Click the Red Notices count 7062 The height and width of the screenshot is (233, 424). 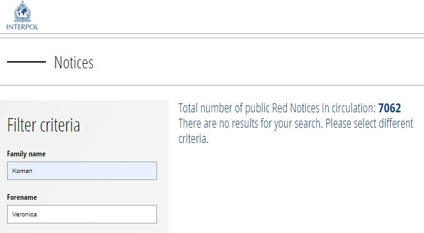coord(390,108)
